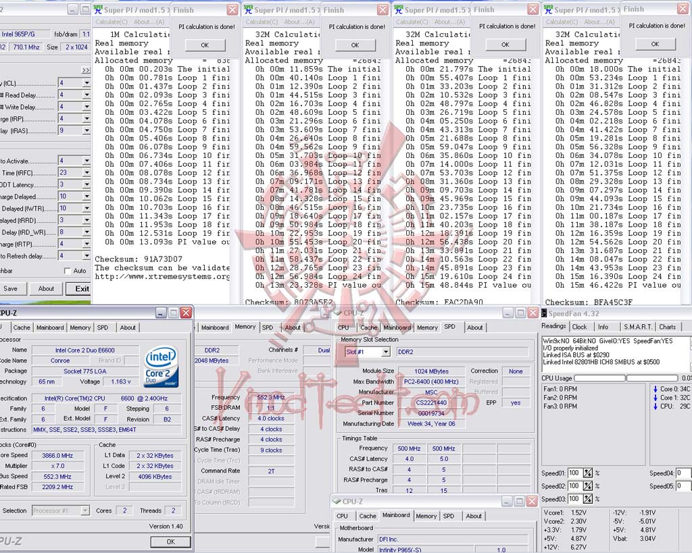Image resolution: width=692 pixels, height=553 pixels.
Task: Open About...(A) menu in checksum BFA45C3F window
Action: pos(599,22)
